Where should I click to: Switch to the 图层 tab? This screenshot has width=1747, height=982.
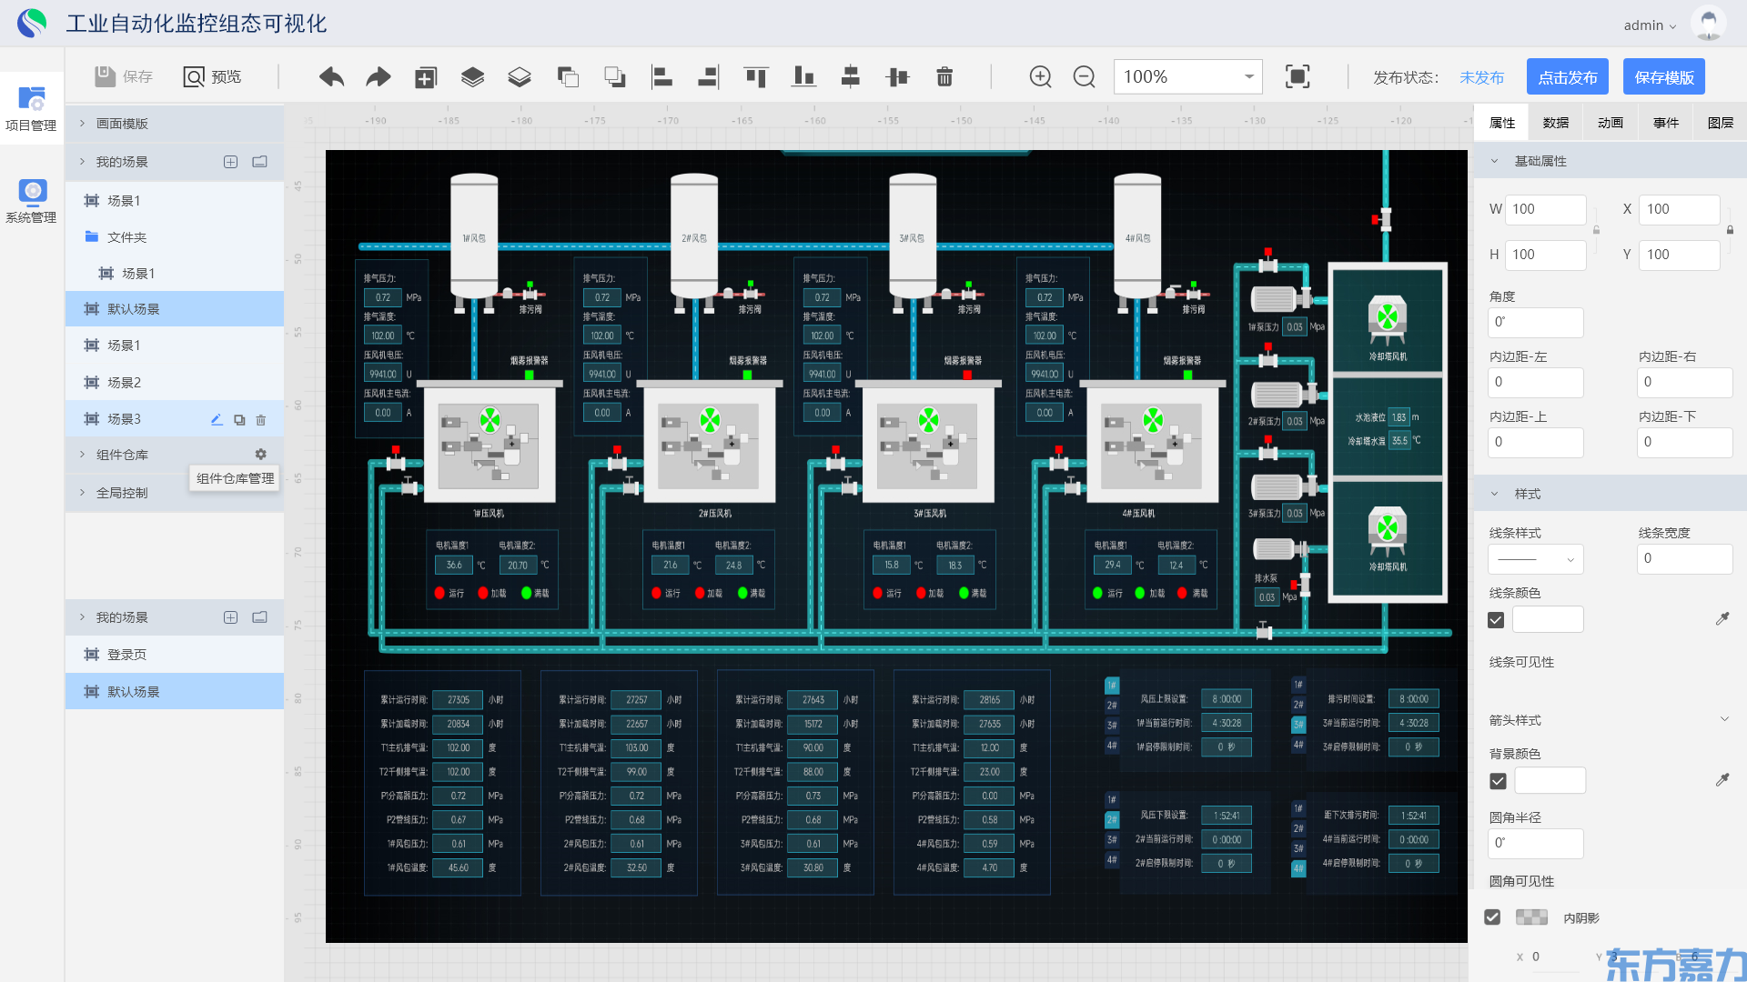tap(1720, 123)
